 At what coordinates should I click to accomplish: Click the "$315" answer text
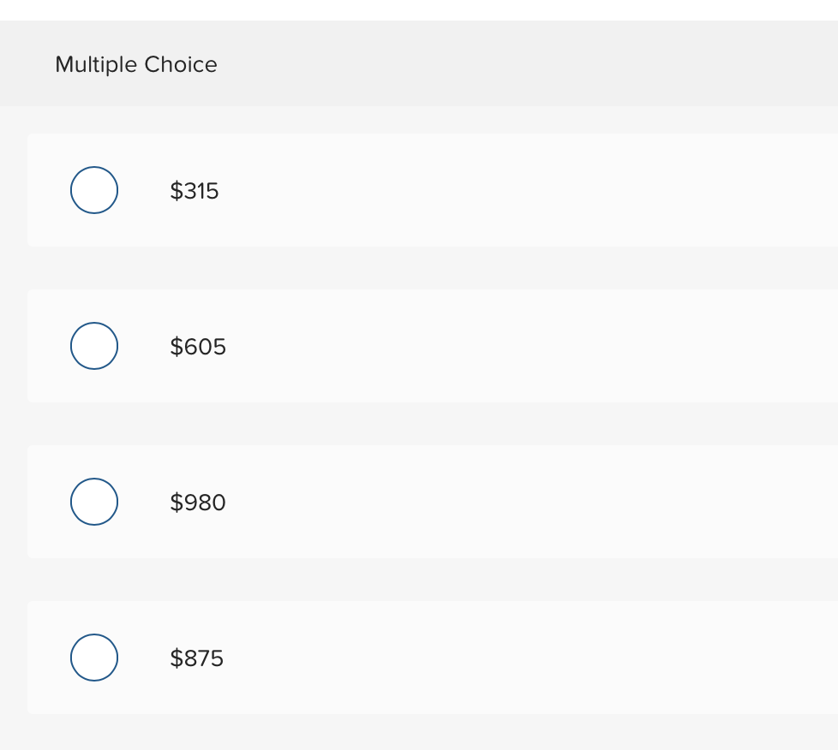click(195, 191)
